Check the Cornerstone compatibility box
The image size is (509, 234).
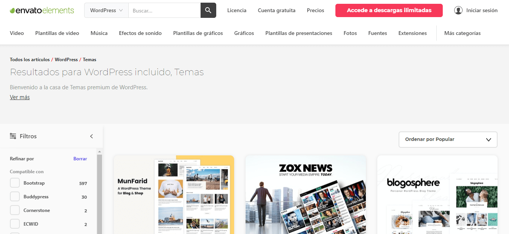(x=15, y=210)
